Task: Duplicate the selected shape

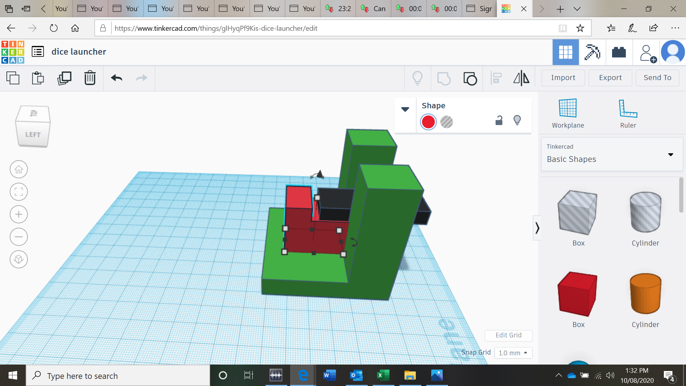Action: pos(64,78)
